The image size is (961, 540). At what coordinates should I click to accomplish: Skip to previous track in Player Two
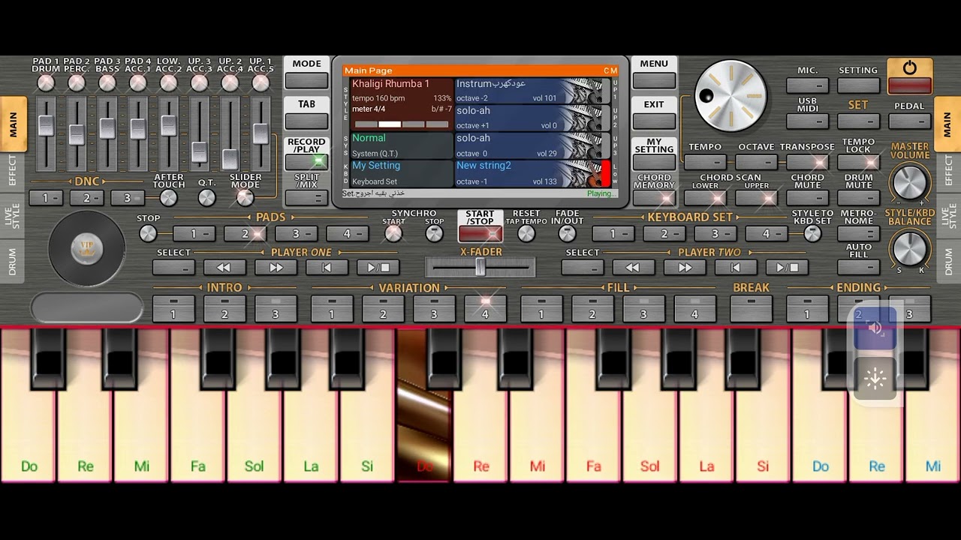pos(736,267)
